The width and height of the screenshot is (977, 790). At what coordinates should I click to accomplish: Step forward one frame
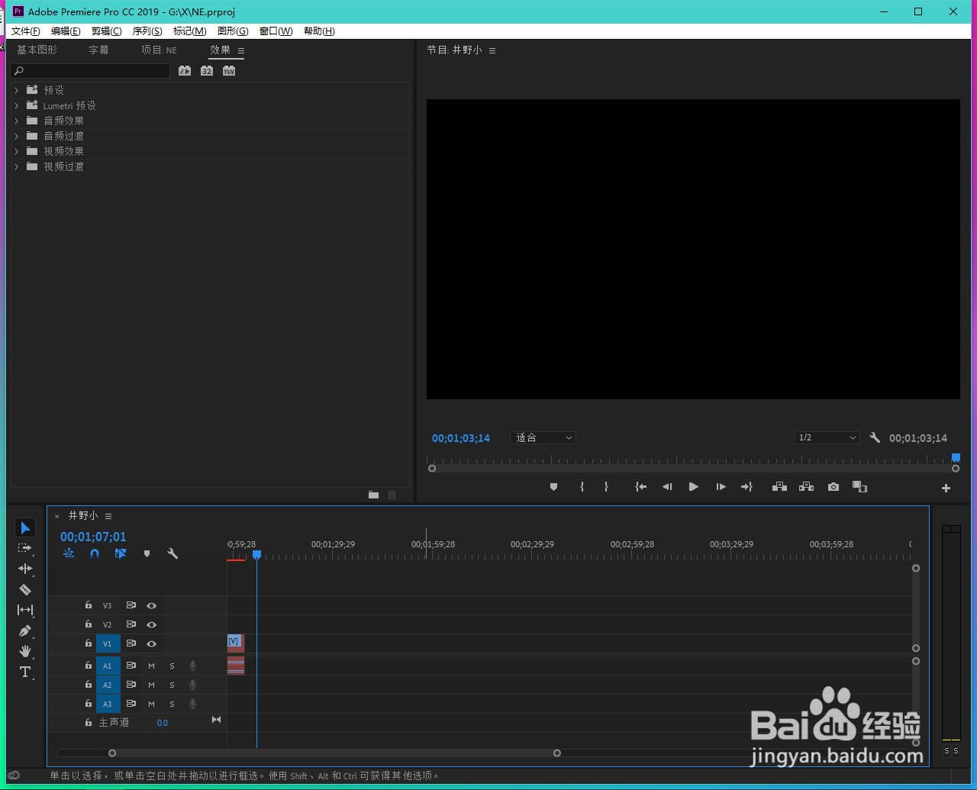tap(721, 487)
